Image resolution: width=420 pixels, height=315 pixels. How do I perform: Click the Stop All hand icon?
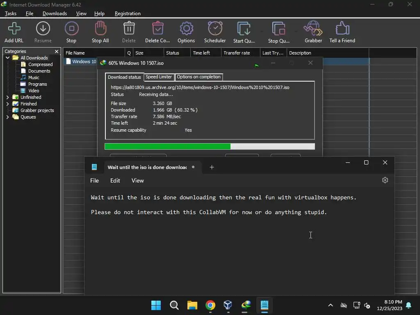pyautogui.click(x=100, y=28)
